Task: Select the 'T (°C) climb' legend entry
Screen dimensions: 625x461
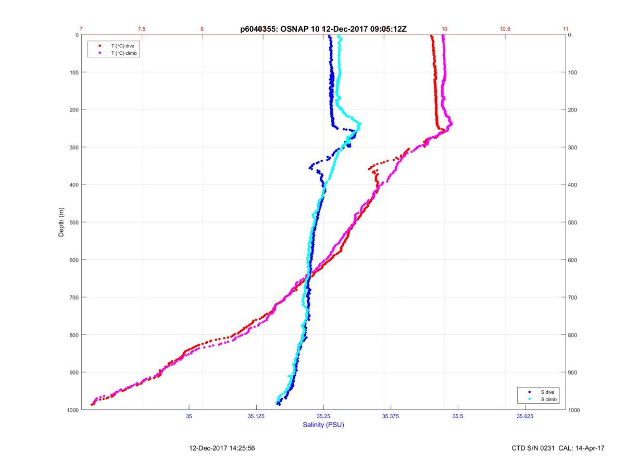Action: point(124,53)
